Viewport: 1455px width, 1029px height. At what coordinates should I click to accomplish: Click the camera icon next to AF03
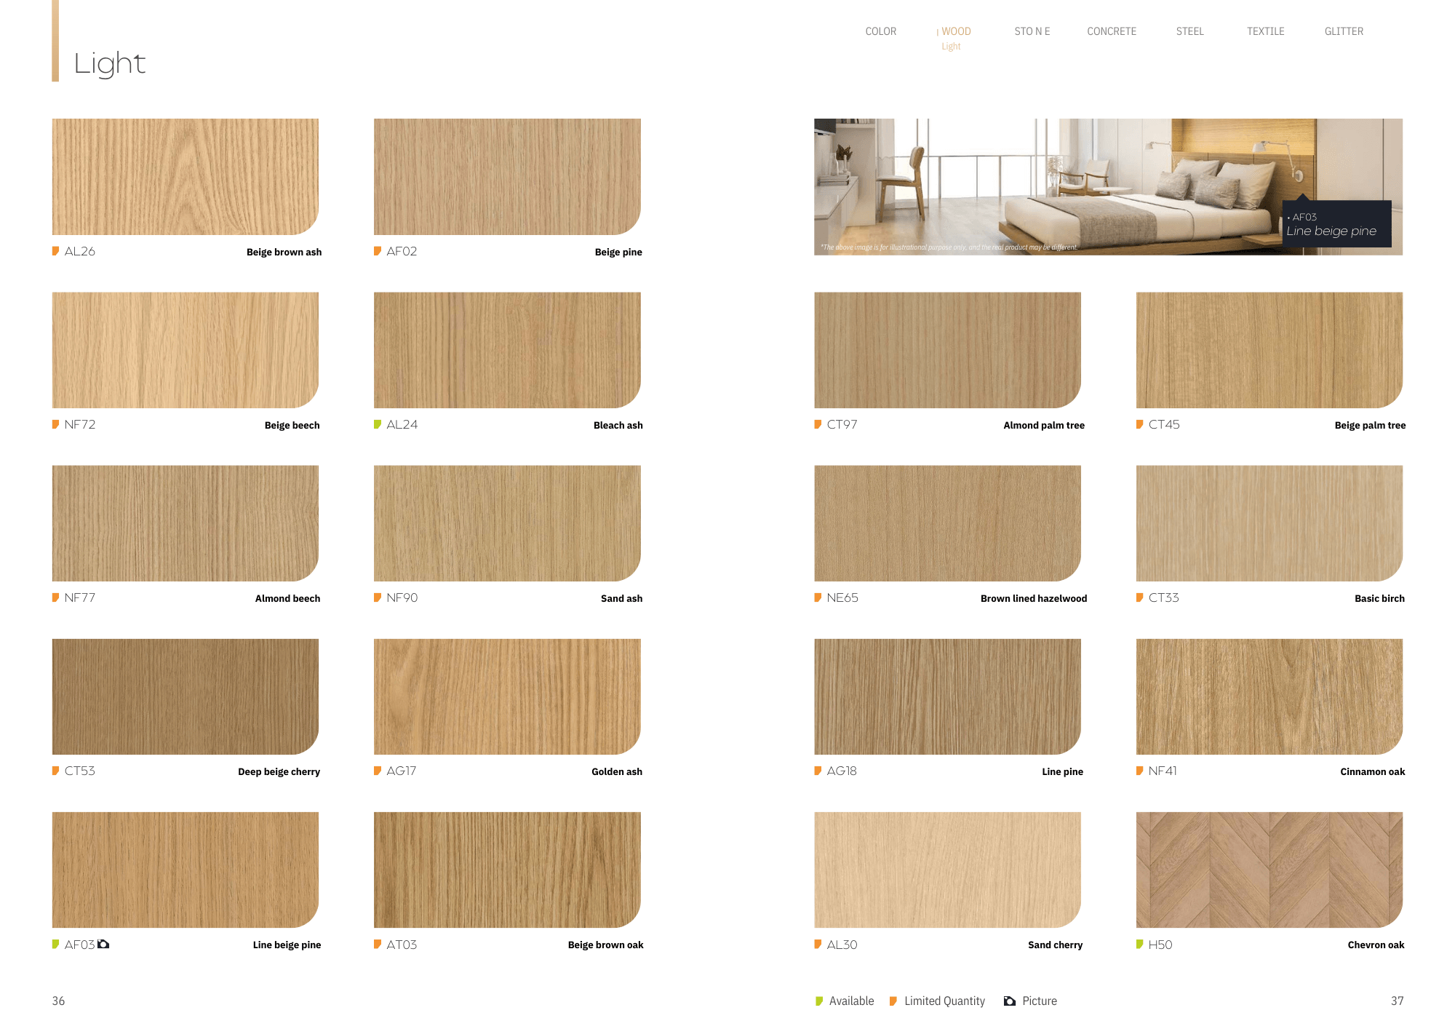pyautogui.click(x=103, y=944)
